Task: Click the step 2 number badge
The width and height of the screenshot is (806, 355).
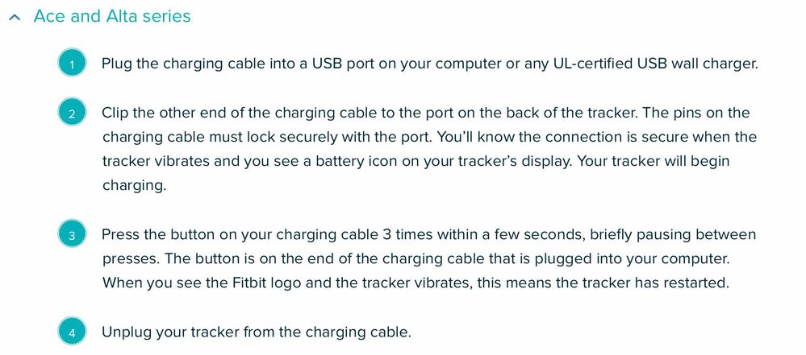Action: (72, 114)
